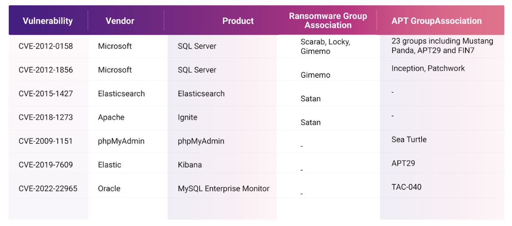Select the CVE-2019-7609 row identifier

pos(46,165)
